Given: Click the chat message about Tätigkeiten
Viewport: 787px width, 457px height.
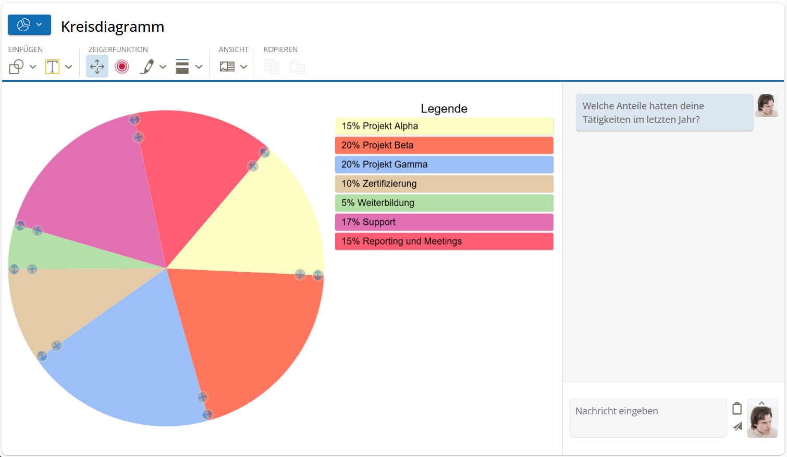Looking at the screenshot, I should point(664,112).
